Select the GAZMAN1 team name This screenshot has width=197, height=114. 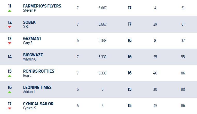[32, 39]
